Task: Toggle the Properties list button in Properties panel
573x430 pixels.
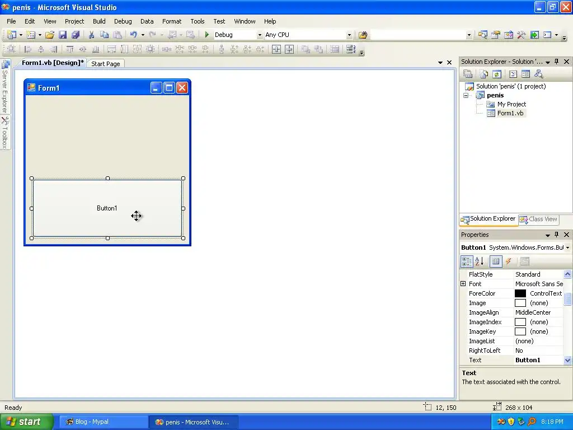Action: pos(496,261)
